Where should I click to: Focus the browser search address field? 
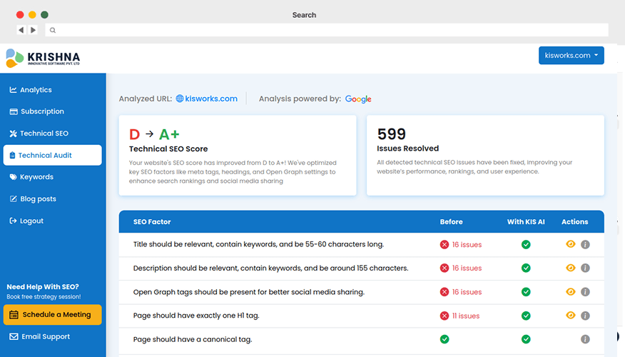(327, 30)
